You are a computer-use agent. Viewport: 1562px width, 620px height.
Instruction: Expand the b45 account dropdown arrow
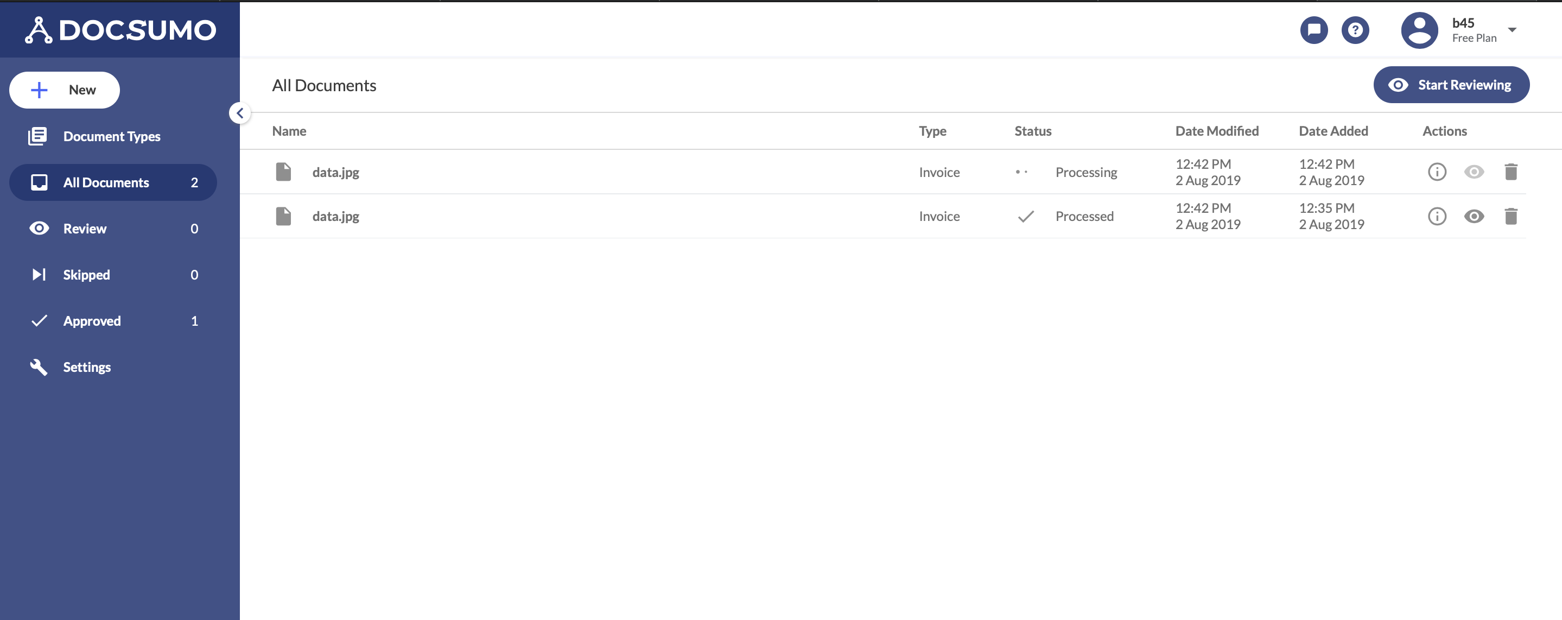1512,30
